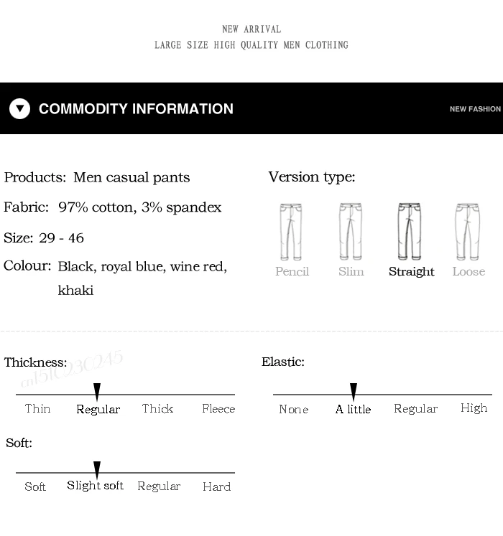This screenshot has width=503, height=536.
Task: Select the Hard softness label
Action: click(217, 486)
